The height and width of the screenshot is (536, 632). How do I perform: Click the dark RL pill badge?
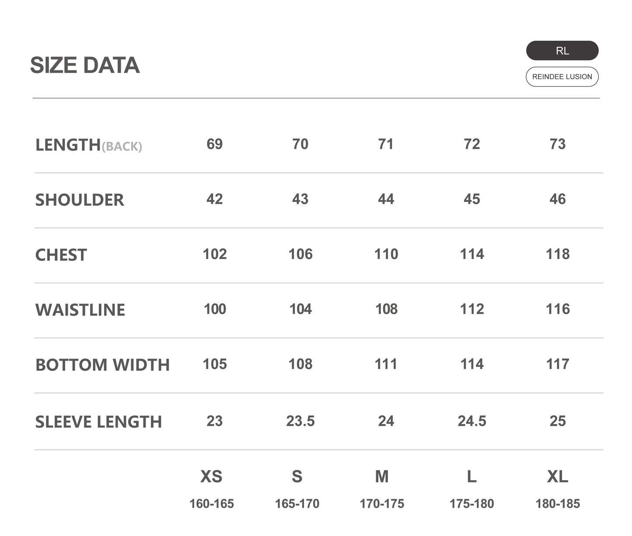coord(562,51)
